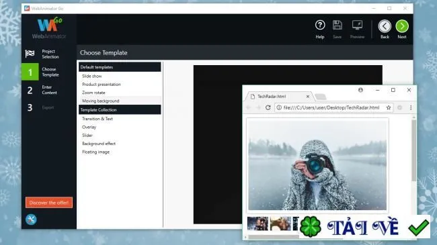Open the Help icon in WebAnimator toolbar
This screenshot has width=437, height=245.
pos(320,29)
